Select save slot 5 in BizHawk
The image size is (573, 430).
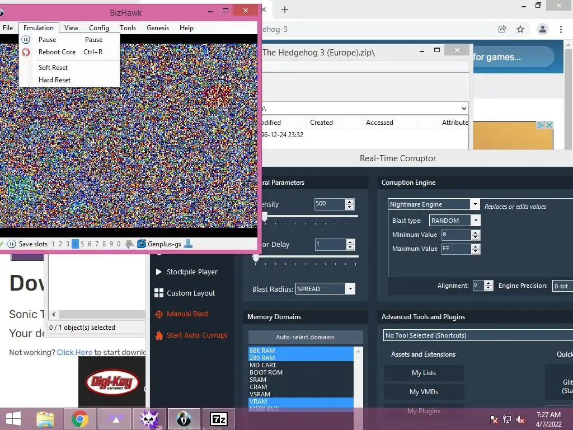[82, 244]
